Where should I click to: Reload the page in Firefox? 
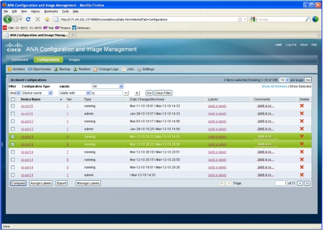point(28,19)
